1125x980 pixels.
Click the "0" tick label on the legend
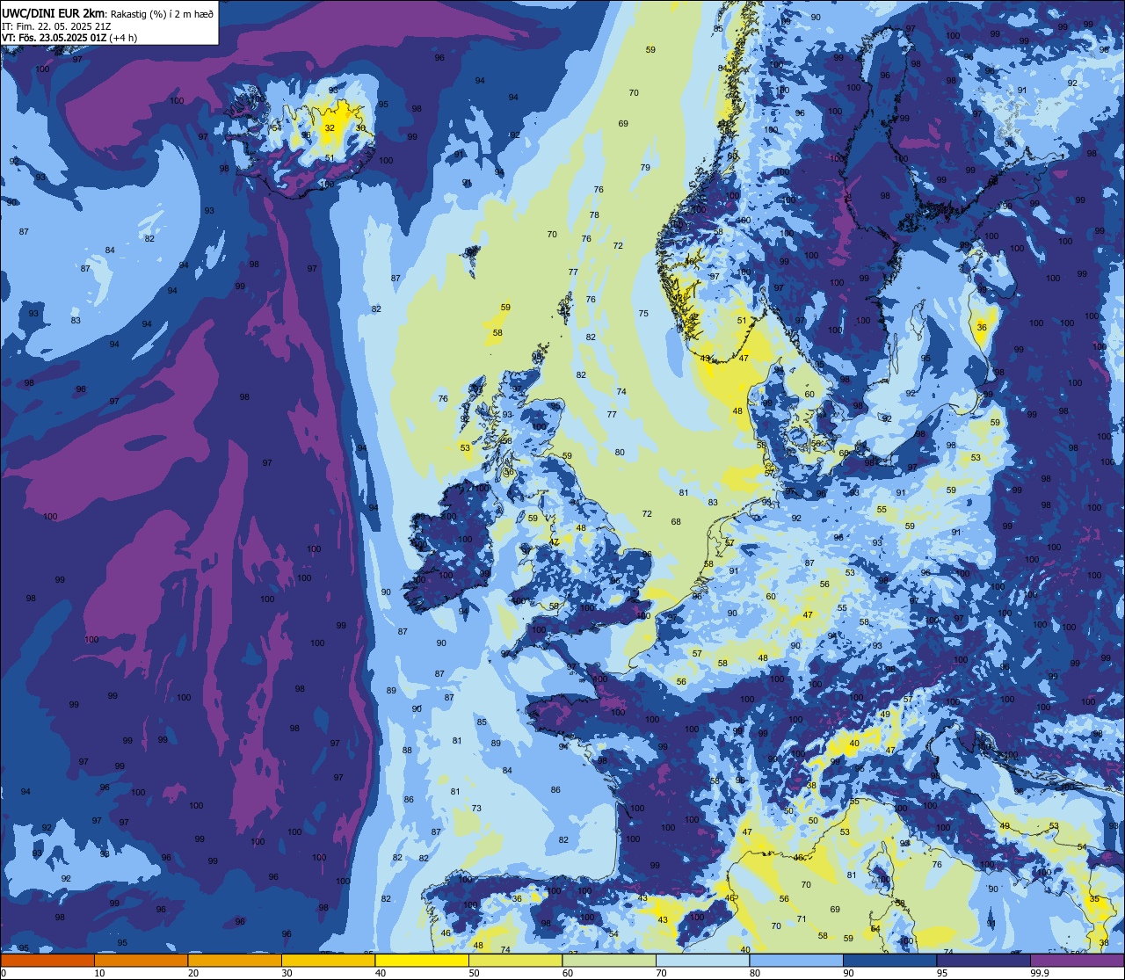(4, 973)
